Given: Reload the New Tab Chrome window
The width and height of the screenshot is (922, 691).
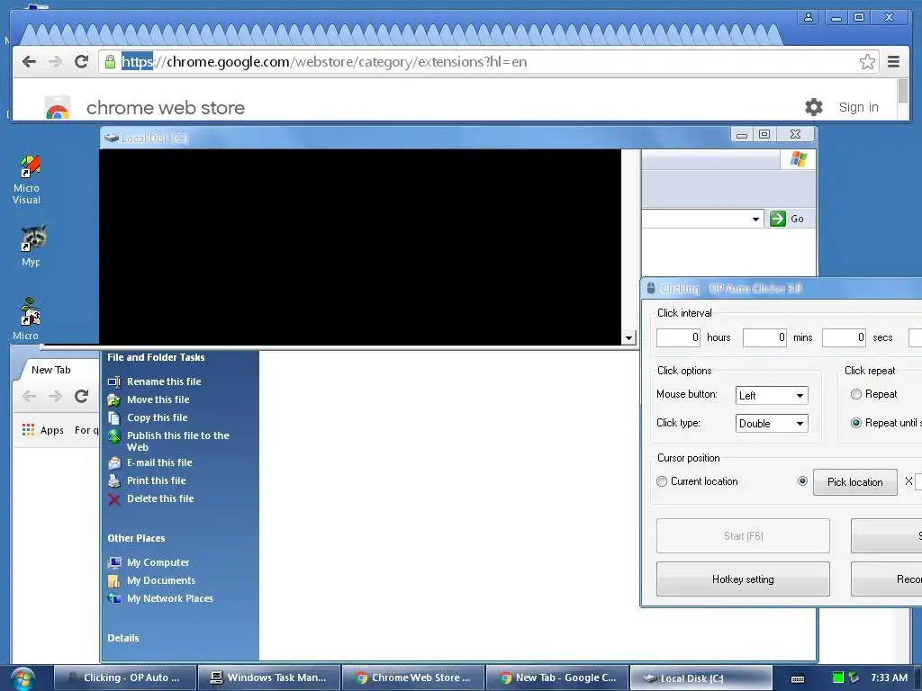Looking at the screenshot, I should [x=81, y=396].
